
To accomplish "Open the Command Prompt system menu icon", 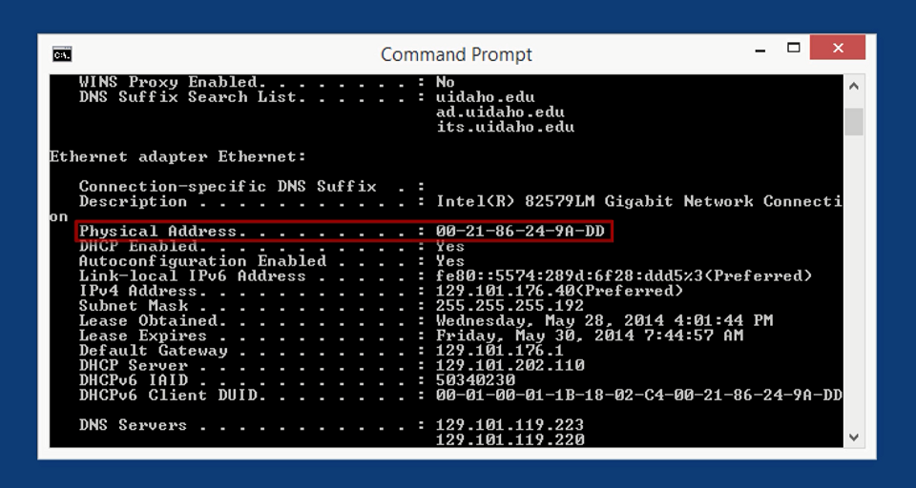I will (x=62, y=54).
